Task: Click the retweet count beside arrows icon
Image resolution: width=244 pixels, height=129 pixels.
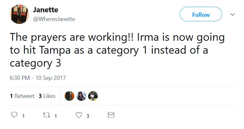Action: 56,116
